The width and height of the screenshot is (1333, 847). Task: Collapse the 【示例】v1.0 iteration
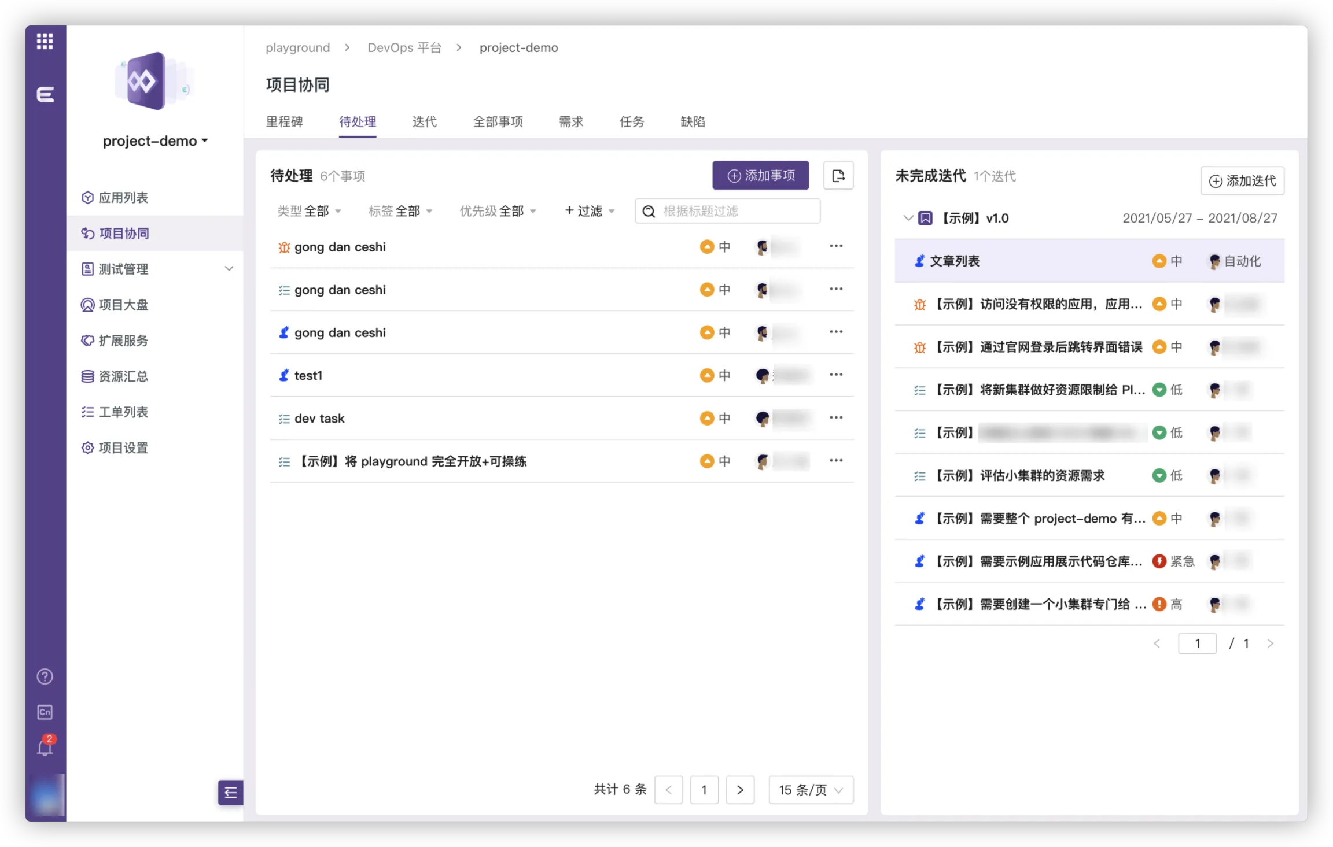point(908,218)
